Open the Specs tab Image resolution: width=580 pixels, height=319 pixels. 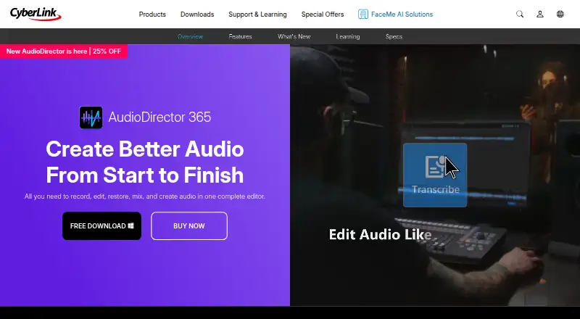[394, 37]
